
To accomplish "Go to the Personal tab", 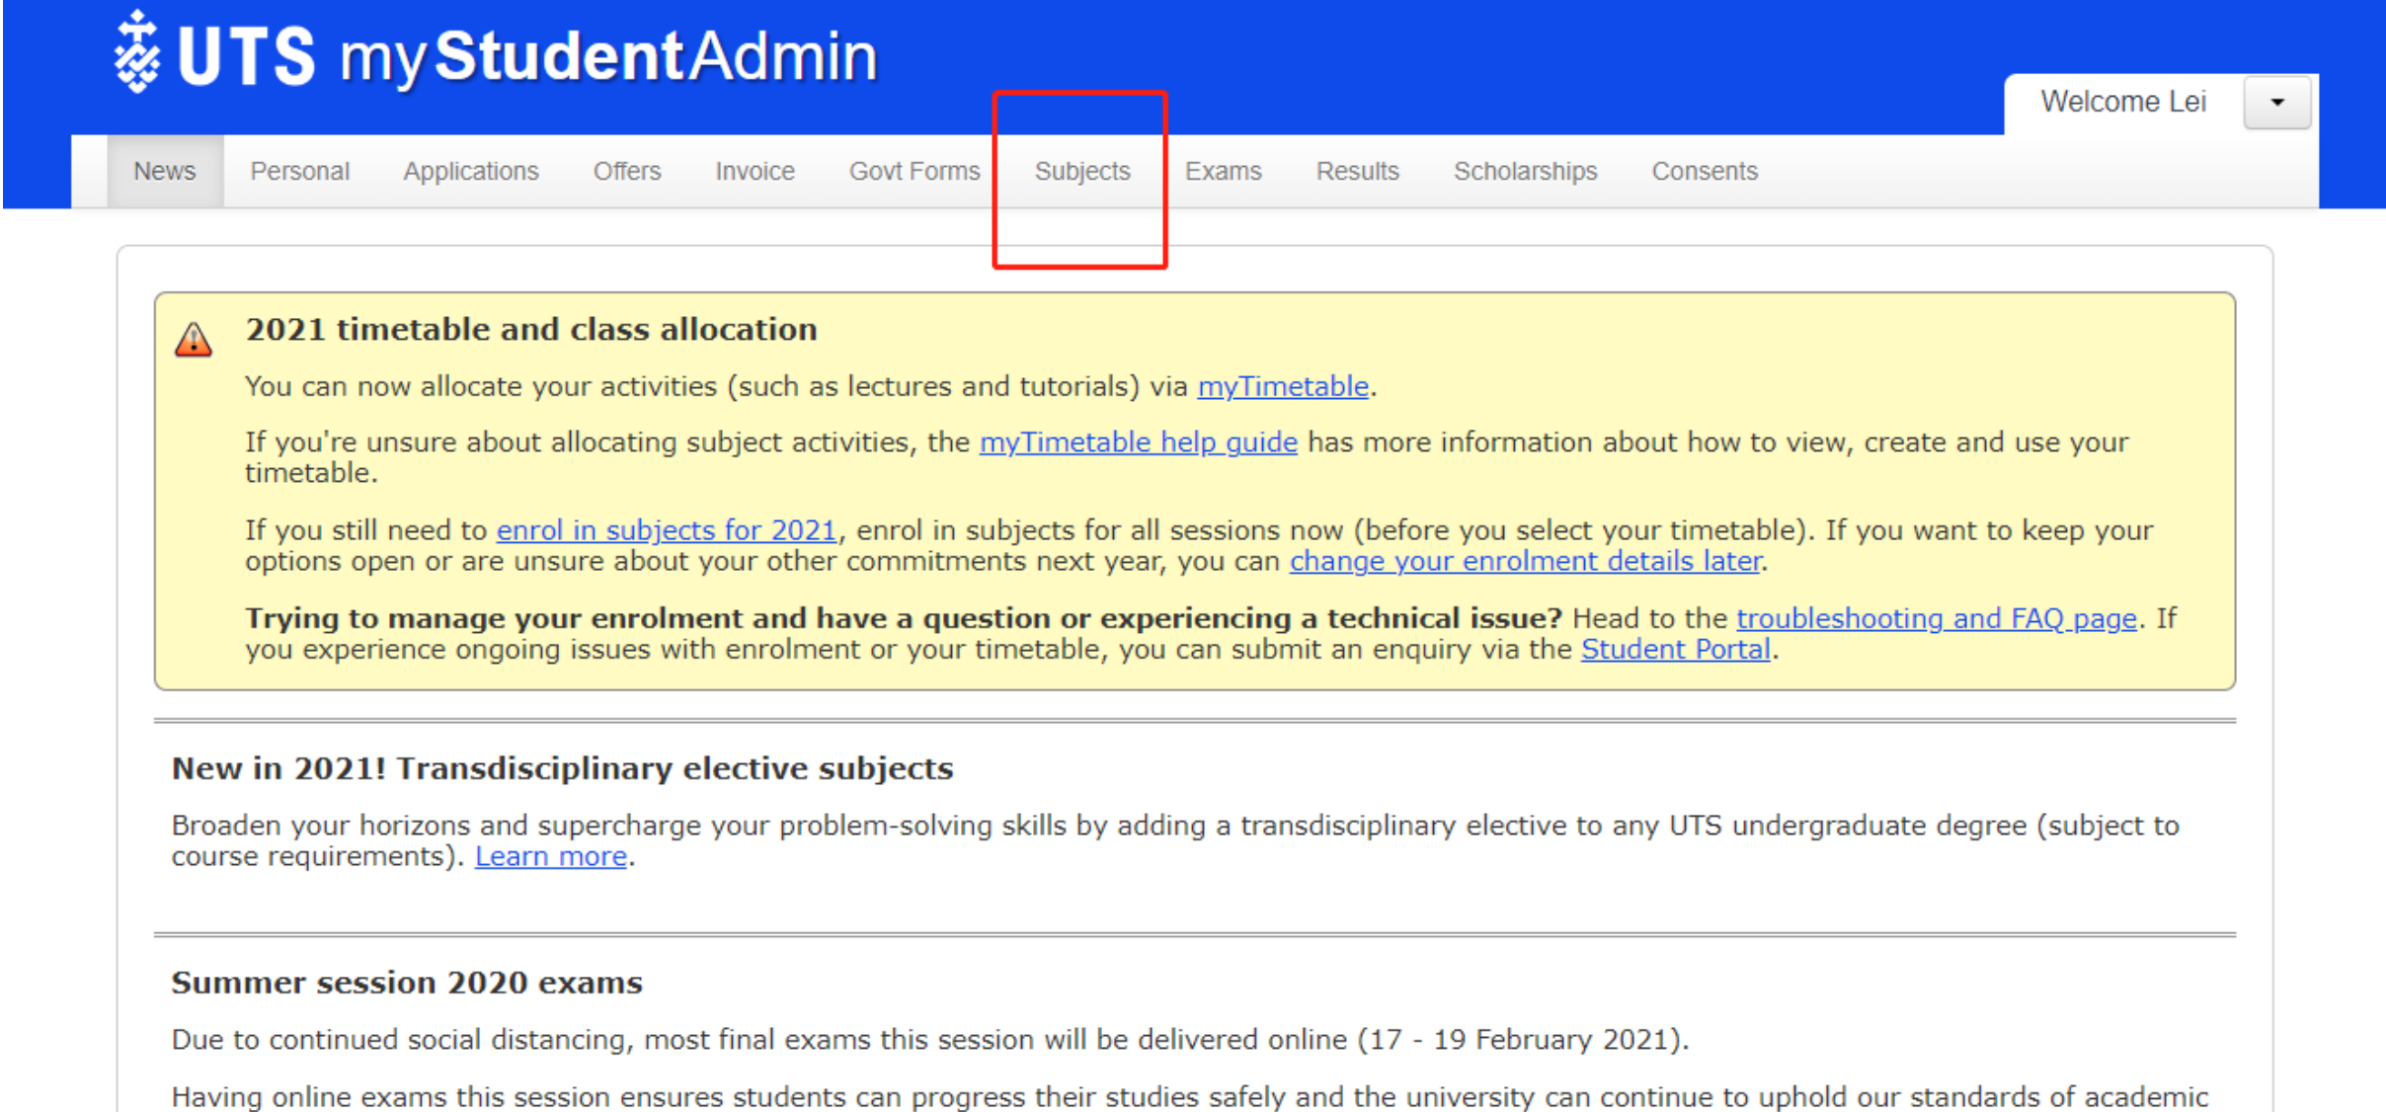I will click(x=300, y=171).
